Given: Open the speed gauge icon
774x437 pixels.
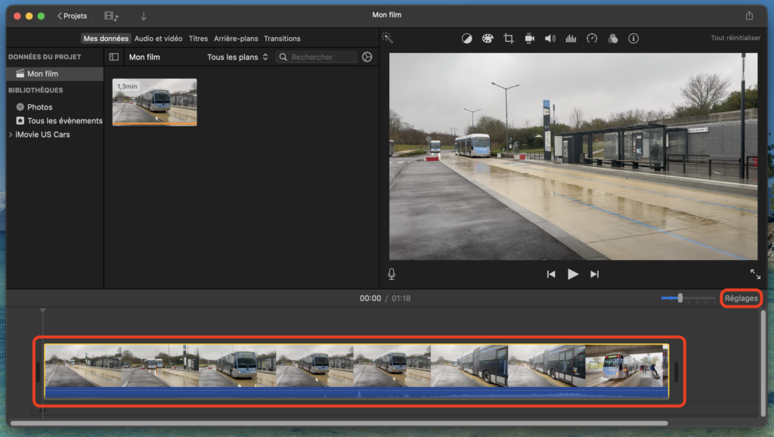Looking at the screenshot, I should pos(592,39).
